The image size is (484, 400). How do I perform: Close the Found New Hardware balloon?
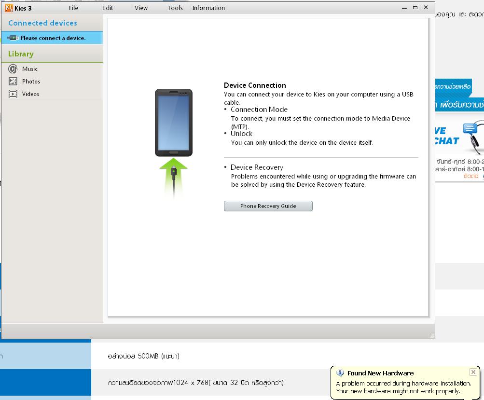click(x=473, y=372)
